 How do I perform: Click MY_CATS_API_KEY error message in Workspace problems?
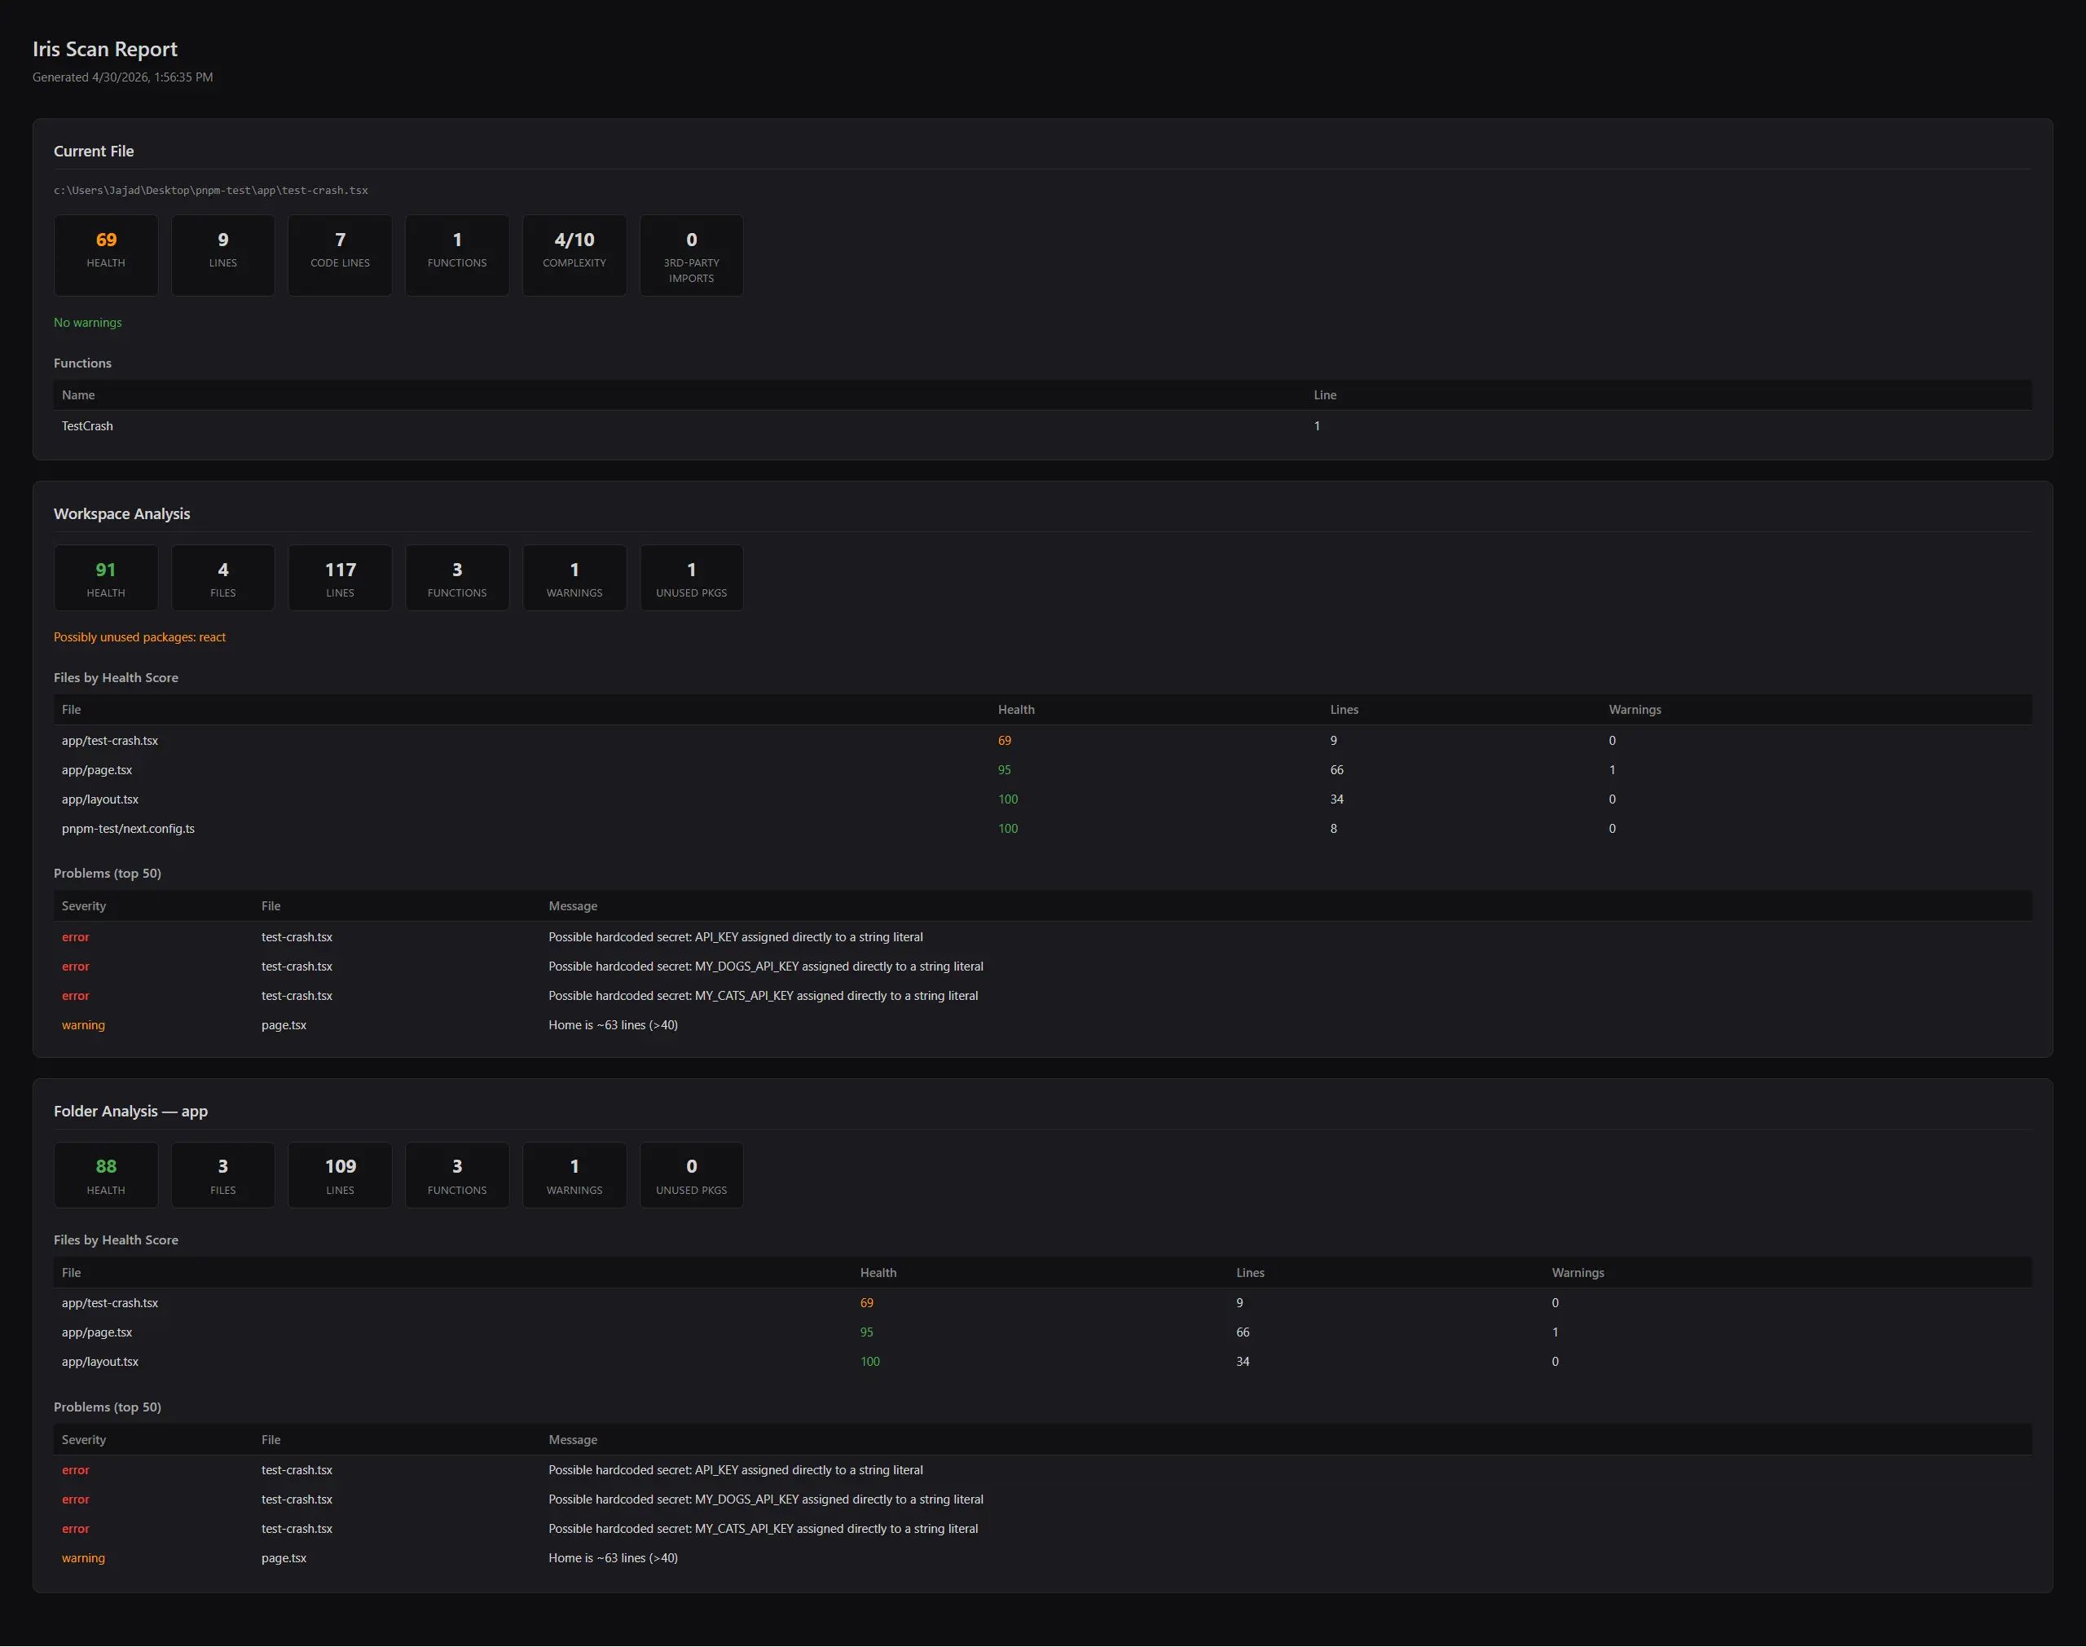pyautogui.click(x=764, y=996)
